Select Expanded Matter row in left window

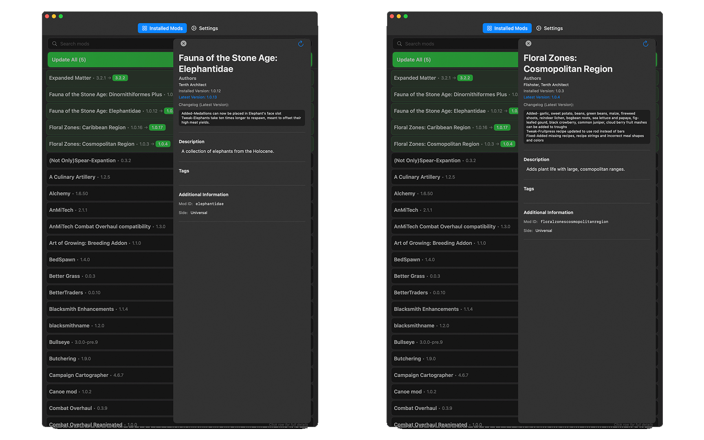(x=110, y=78)
